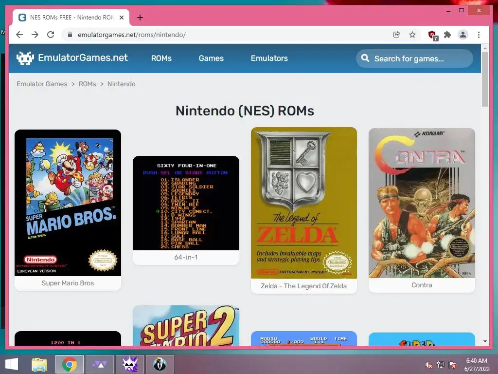This screenshot has width=498, height=374.
Task: Click the Chrome taskbar icon
Action: [70, 364]
